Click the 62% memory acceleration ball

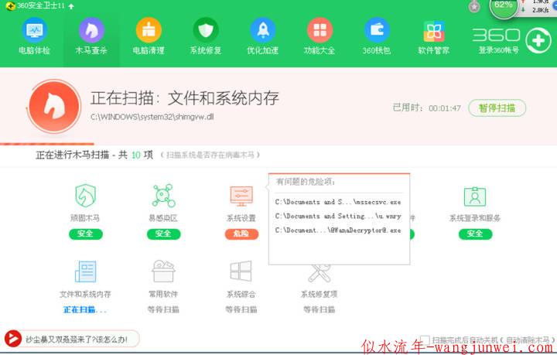[x=504, y=6]
